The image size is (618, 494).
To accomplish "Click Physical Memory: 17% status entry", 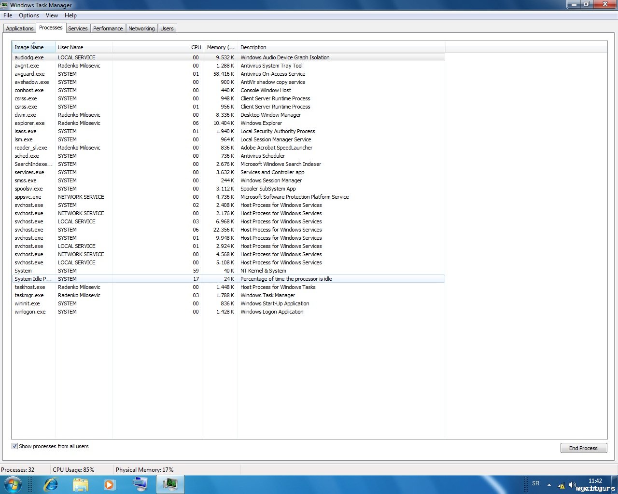I will (144, 470).
